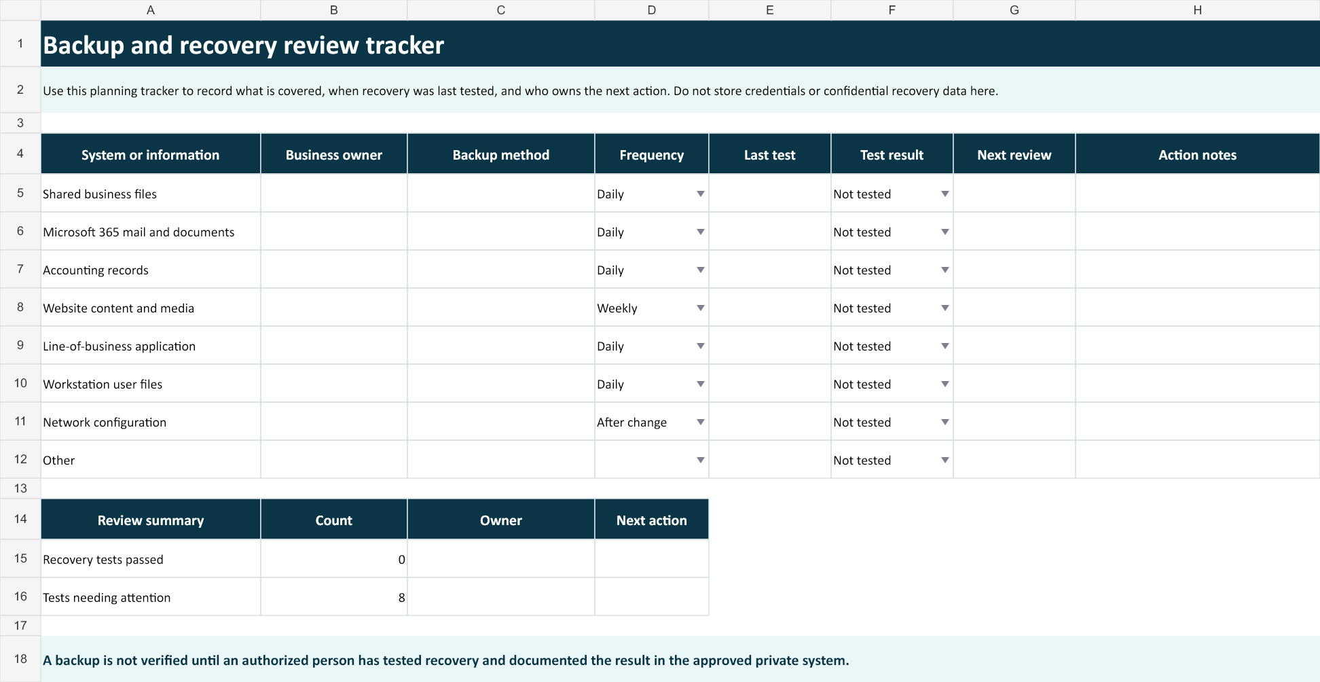Open Frequency dropdown for Website content and media
This screenshot has width=1320, height=682.
pos(700,308)
